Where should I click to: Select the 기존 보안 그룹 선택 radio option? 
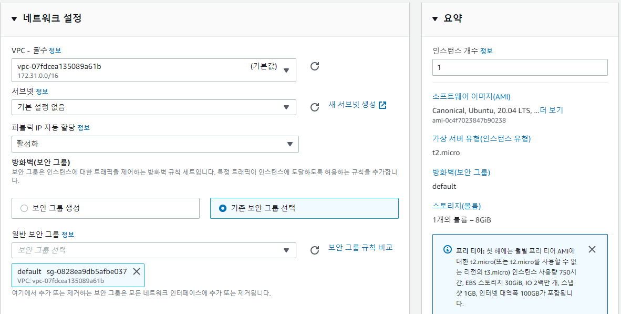click(223, 208)
